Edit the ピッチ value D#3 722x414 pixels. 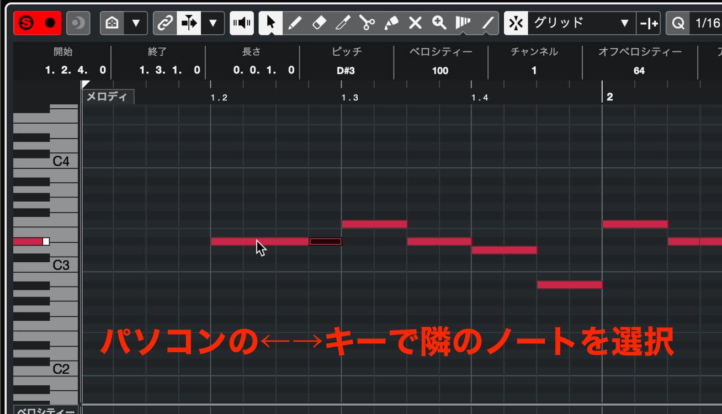coord(346,71)
